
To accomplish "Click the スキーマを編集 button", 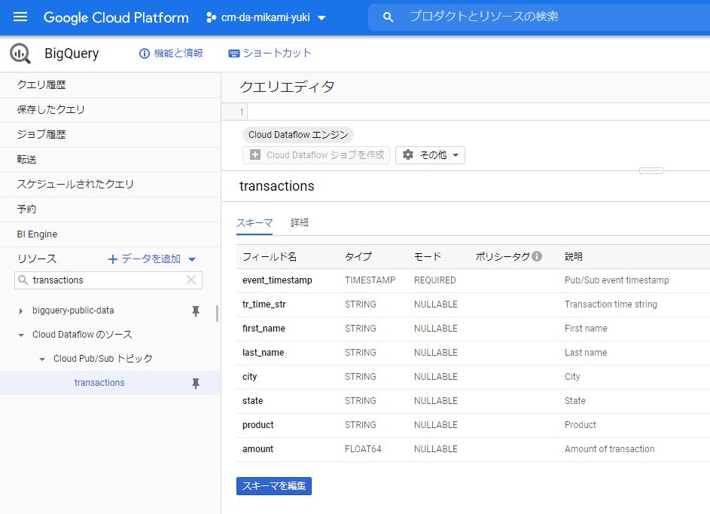I will 273,485.
